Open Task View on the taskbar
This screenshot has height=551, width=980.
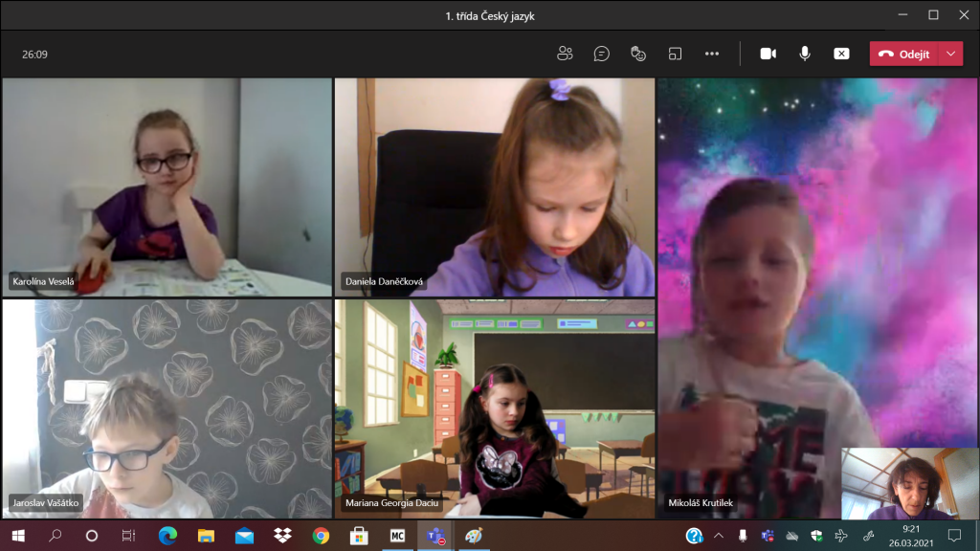click(128, 536)
